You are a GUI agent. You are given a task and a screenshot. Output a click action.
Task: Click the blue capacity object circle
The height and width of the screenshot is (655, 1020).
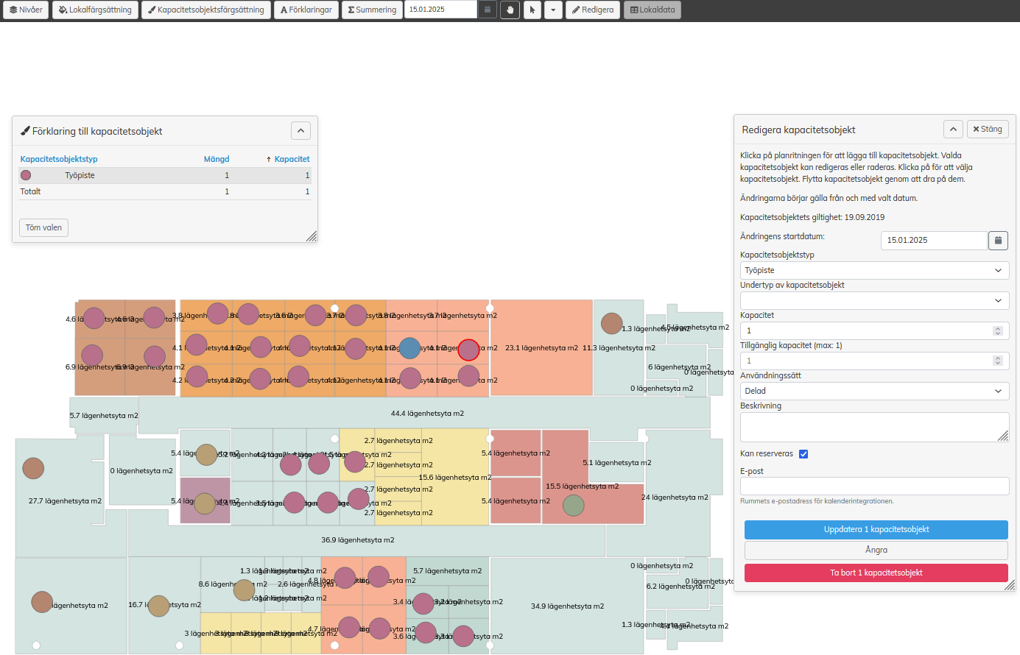[409, 348]
